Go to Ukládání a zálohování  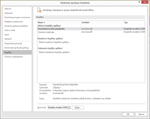[14, 22]
